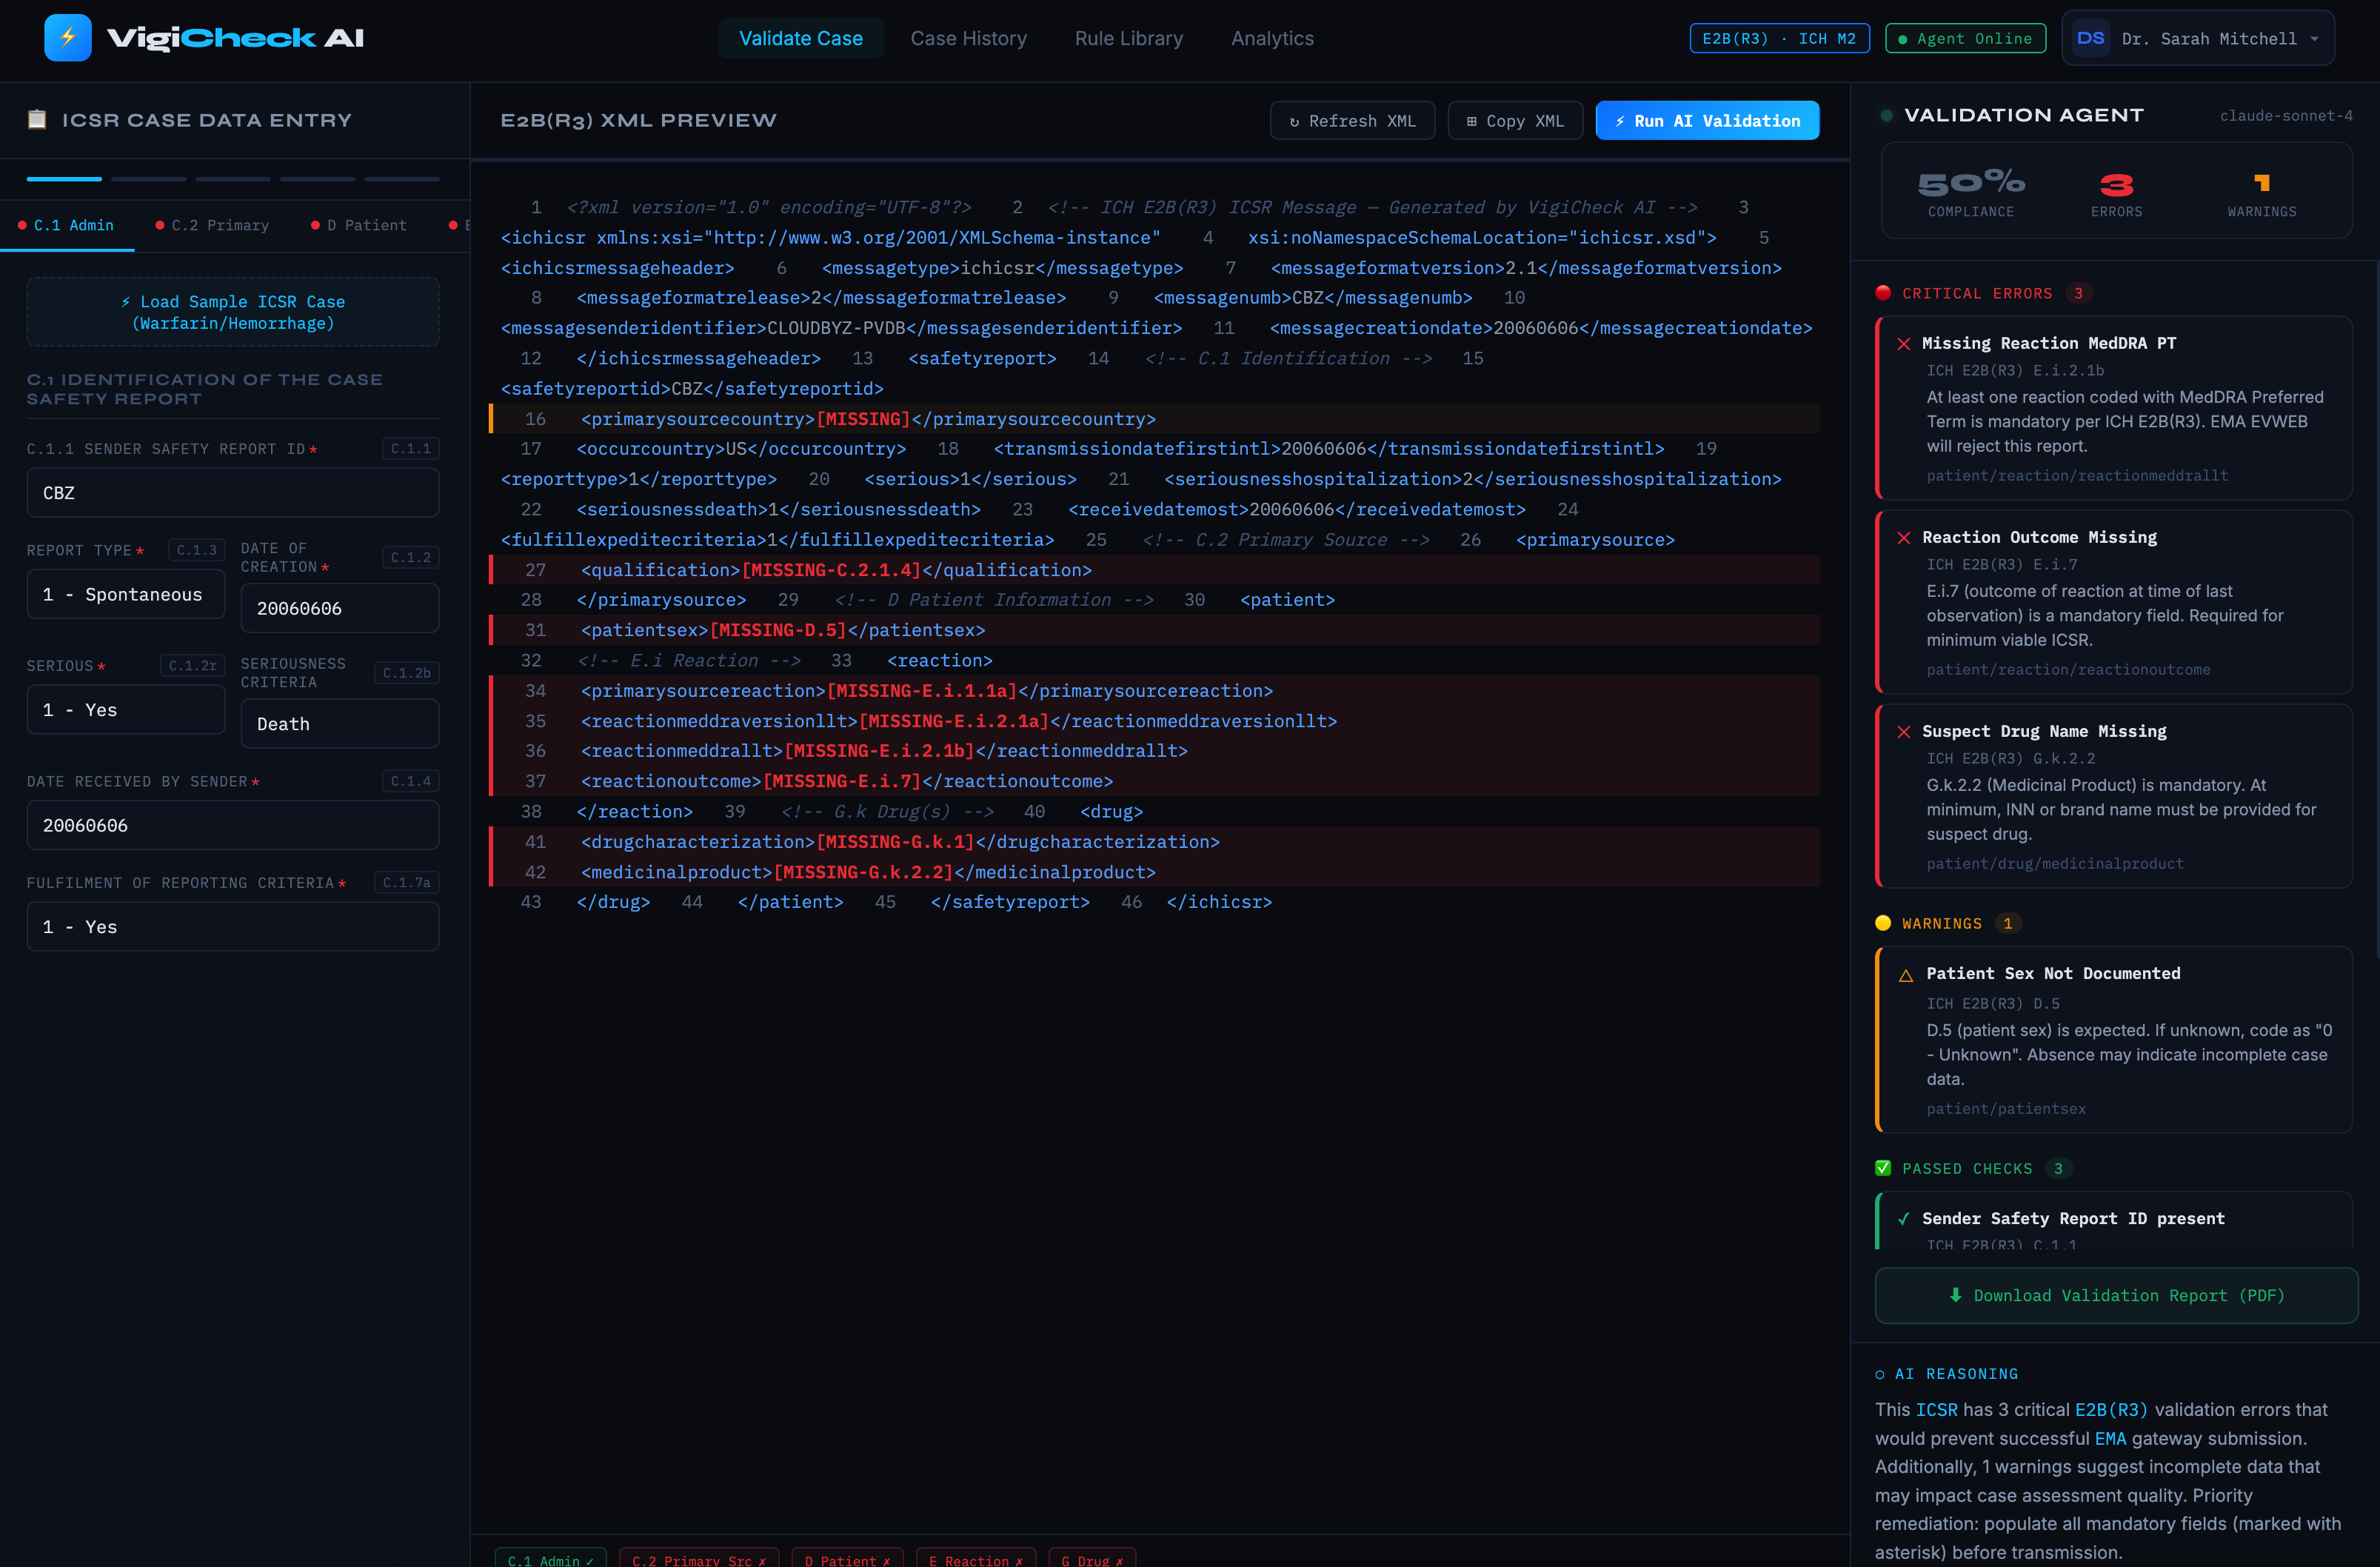Click the C.1.1 field code badge
This screenshot has width=2380, height=1567.
pos(410,449)
